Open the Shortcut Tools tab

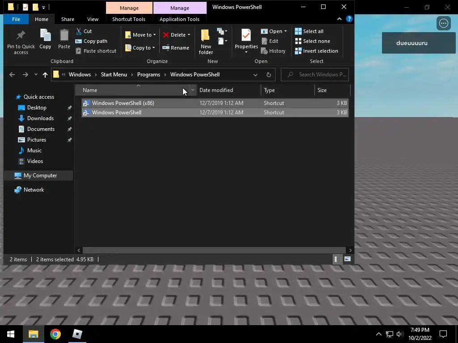coord(129,19)
